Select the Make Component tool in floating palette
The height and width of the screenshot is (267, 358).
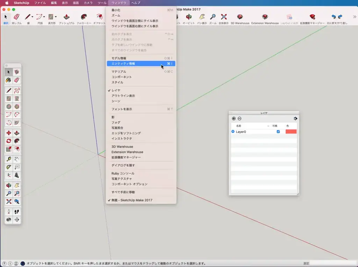[17, 72]
